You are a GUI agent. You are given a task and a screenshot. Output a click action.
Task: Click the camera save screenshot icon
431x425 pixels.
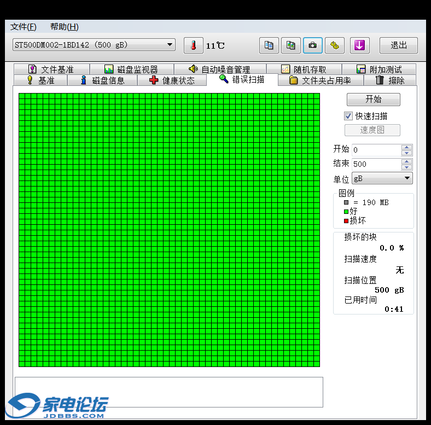click(x=312, y=45)
